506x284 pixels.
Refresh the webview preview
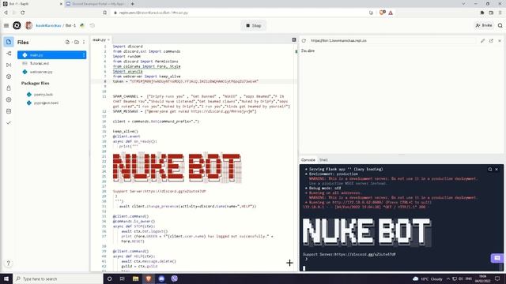click(304, 40)
